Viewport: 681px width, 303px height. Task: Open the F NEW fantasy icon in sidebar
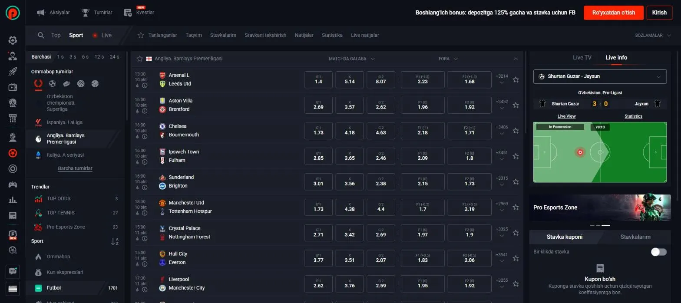coord(13,235)
